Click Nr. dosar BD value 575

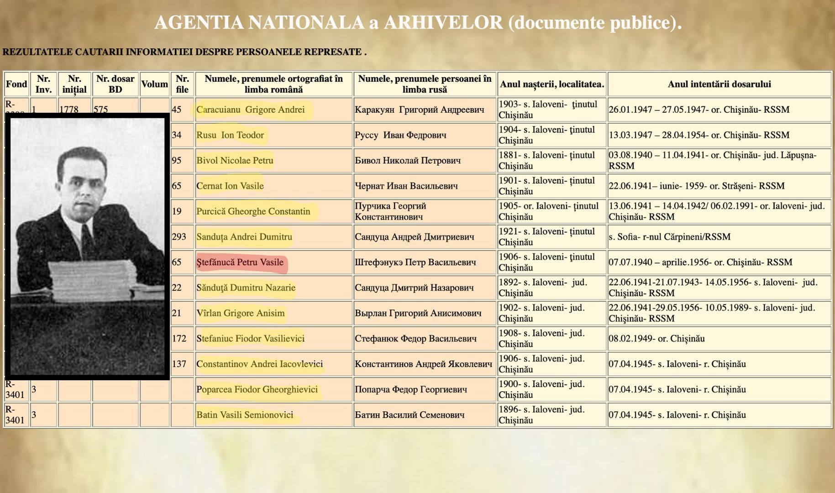point(100,110)
